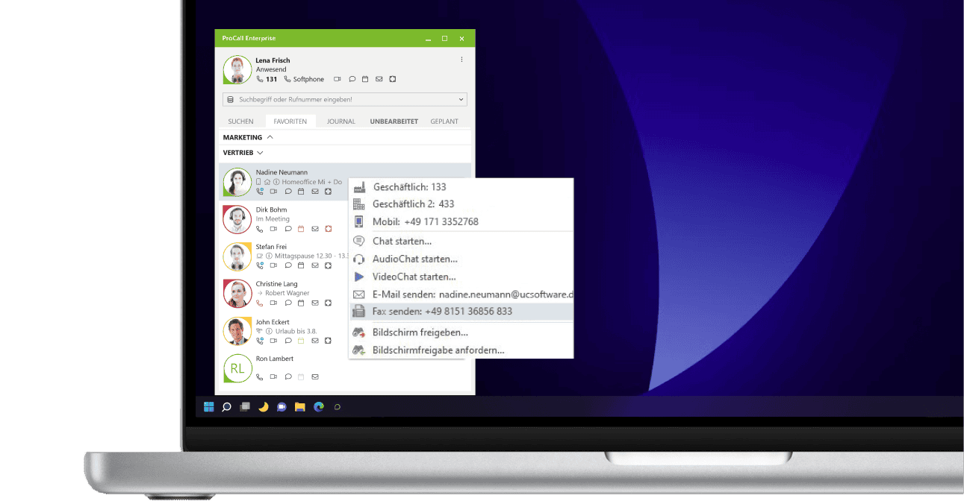
Task: Click the calendar icon for John Eckert
Action: 302,341
